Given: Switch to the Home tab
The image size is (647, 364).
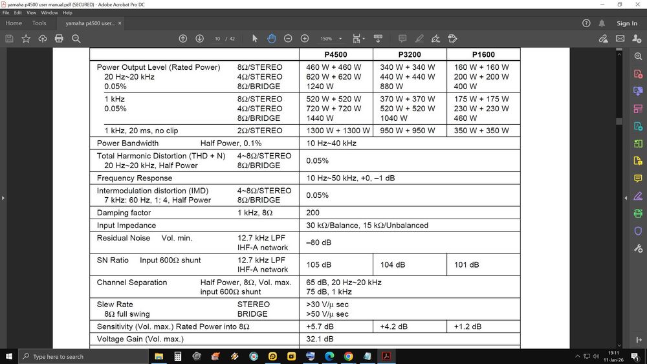Looking at the screenshot, I should [x=14, y=23].
